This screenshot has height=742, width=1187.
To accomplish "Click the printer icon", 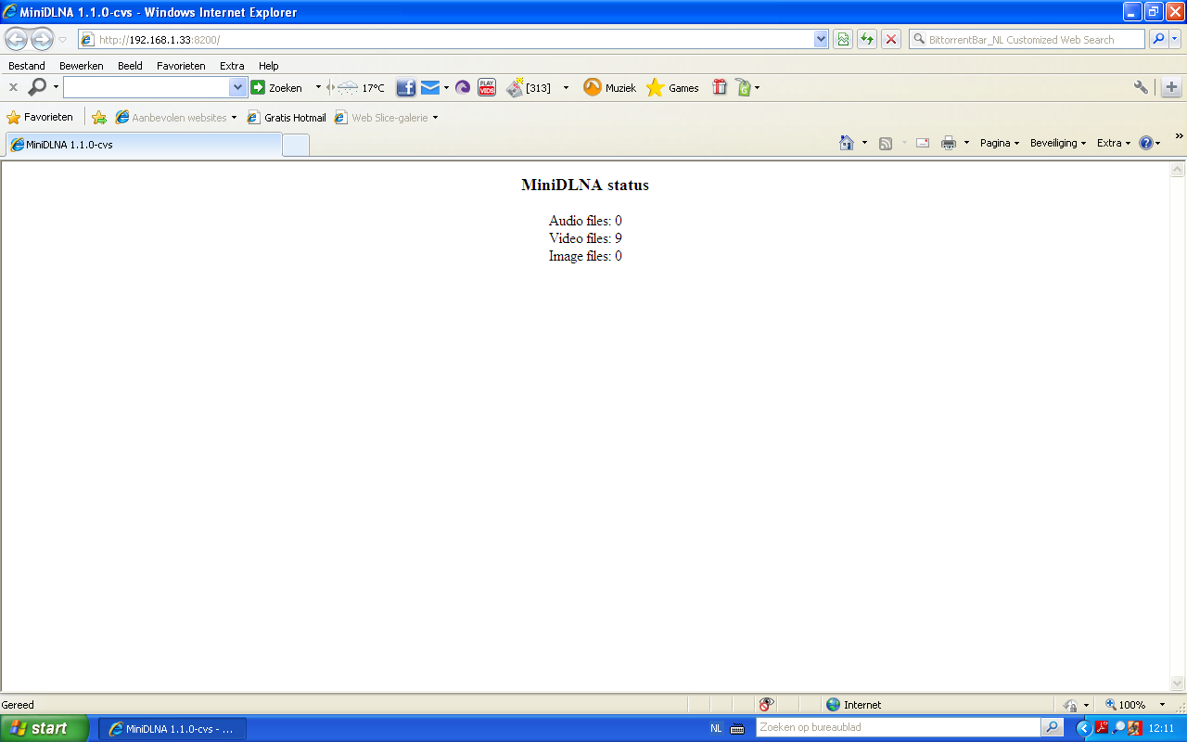I will [949, 143].
